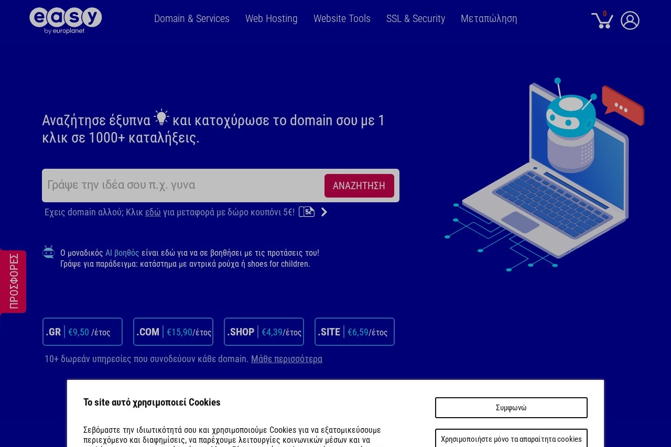Click the easy by europlanet logo
The image size is (671, 447).
tap(66, 20)
